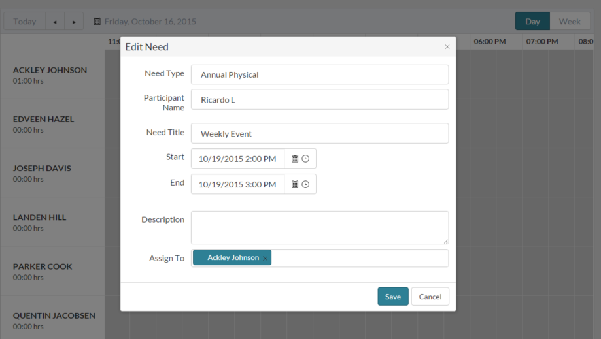Save the edited need

tap(393, 297)
